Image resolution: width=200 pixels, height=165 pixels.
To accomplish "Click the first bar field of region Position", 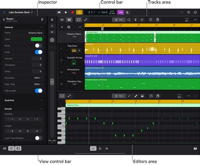I will click(11, 119).
